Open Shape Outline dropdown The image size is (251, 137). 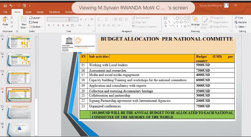pyautogui.click(x=219, y=22)
